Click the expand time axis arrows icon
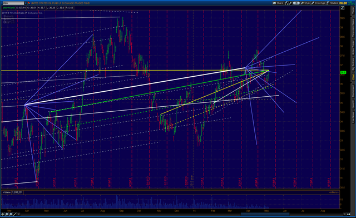 coord(349,214)
